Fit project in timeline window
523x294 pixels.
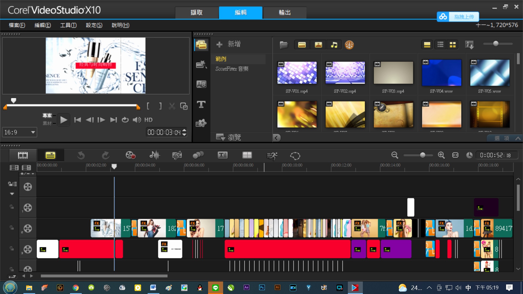(455, 155)
